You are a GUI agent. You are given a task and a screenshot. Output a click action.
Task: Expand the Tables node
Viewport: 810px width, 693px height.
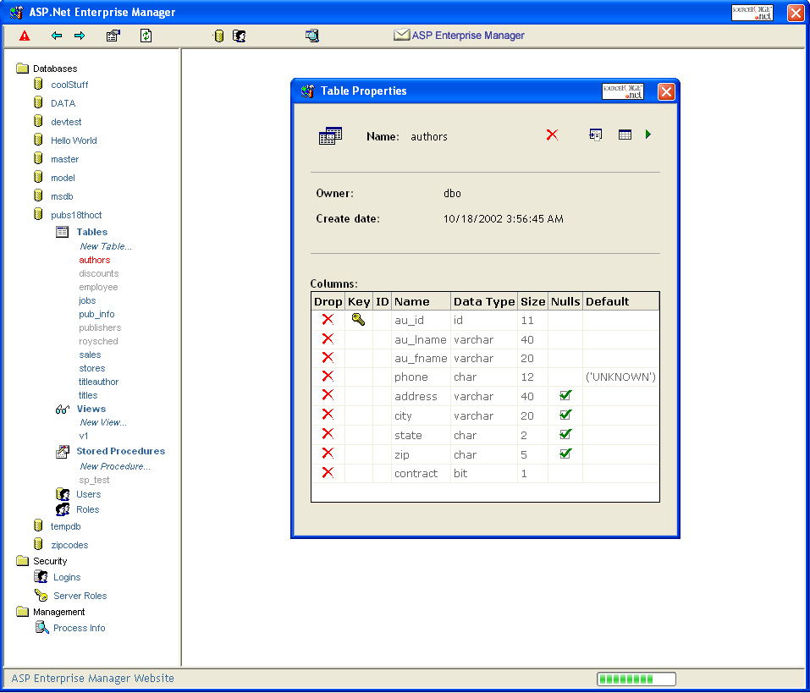(x=92, y=232)
